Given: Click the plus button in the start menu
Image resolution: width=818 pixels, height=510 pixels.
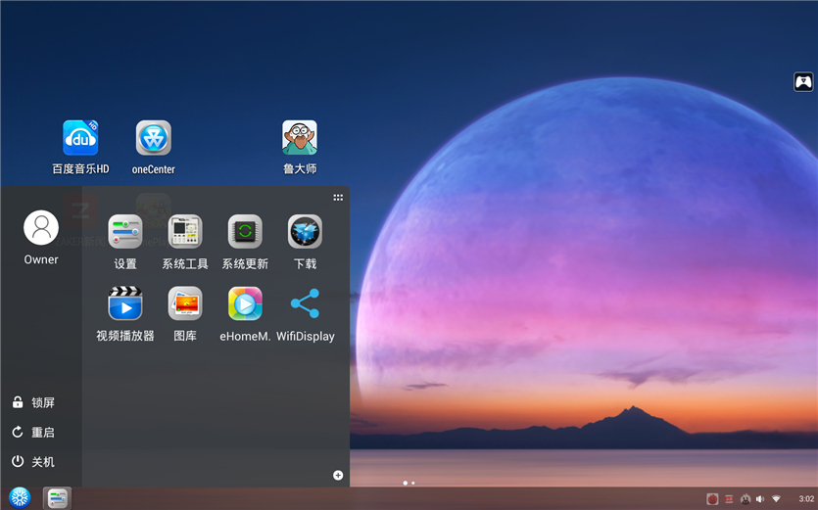Looking at the screenshot, I should coord(338,475).
